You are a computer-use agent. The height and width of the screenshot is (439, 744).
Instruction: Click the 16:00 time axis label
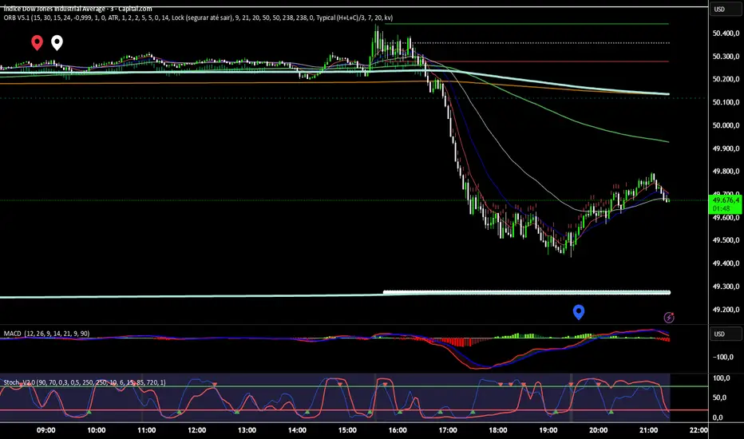(x=398, y=429)
